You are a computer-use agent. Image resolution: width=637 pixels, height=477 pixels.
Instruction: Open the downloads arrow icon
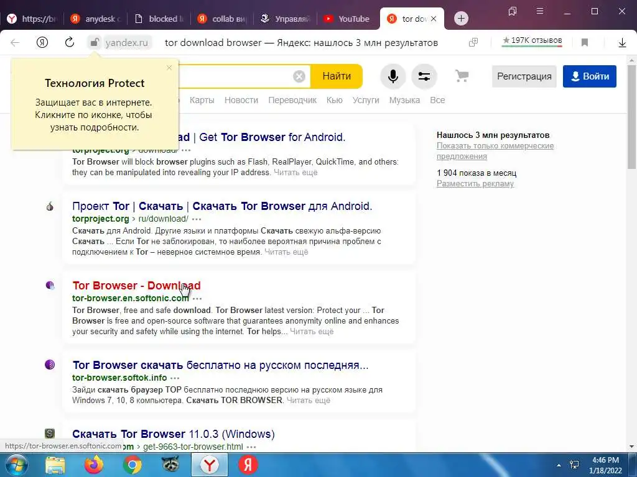[x=622, y=43]
